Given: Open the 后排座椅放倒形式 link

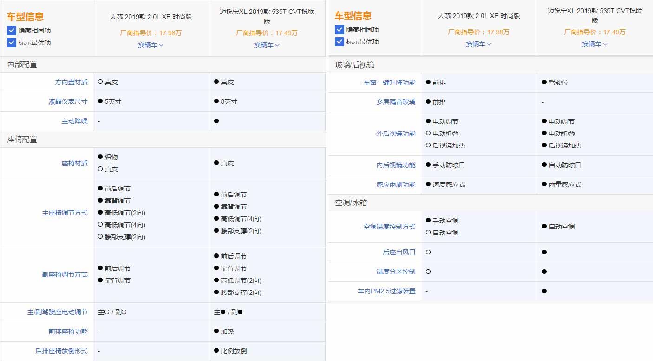Looking at the screenshot, I should pyautogui.click(x=61, y=351).
